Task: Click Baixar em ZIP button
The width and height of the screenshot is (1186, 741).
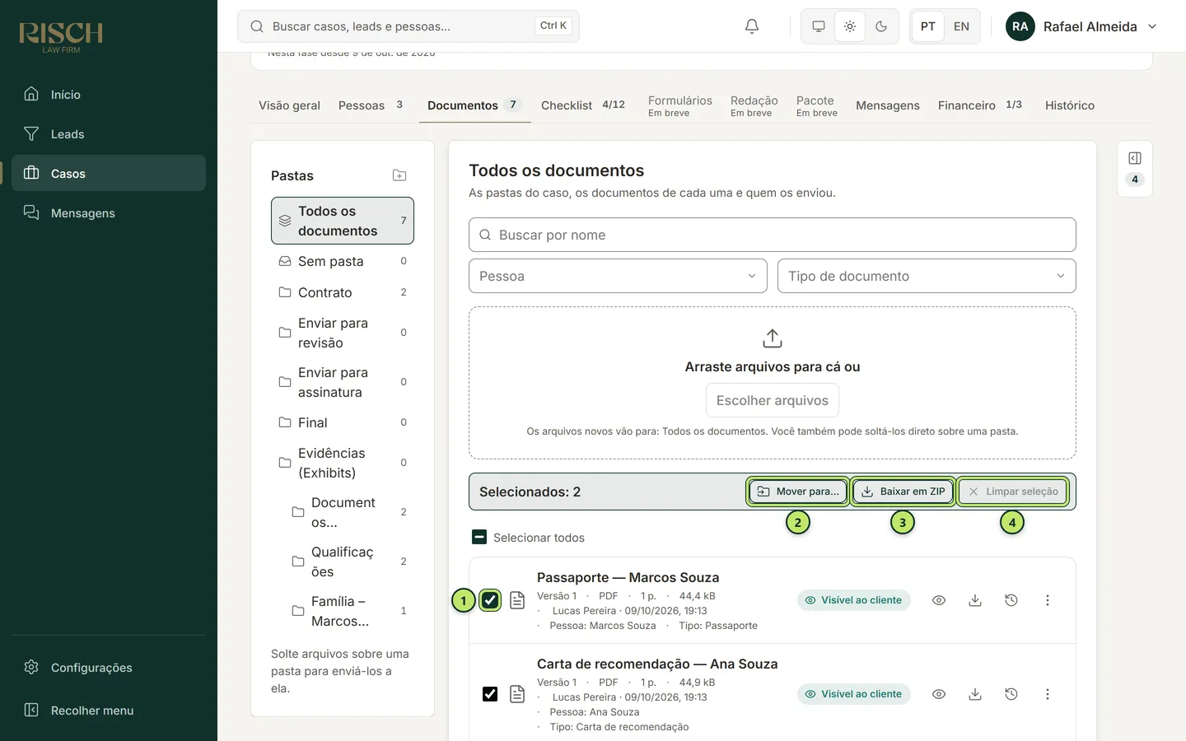Action: click(904, 492)
